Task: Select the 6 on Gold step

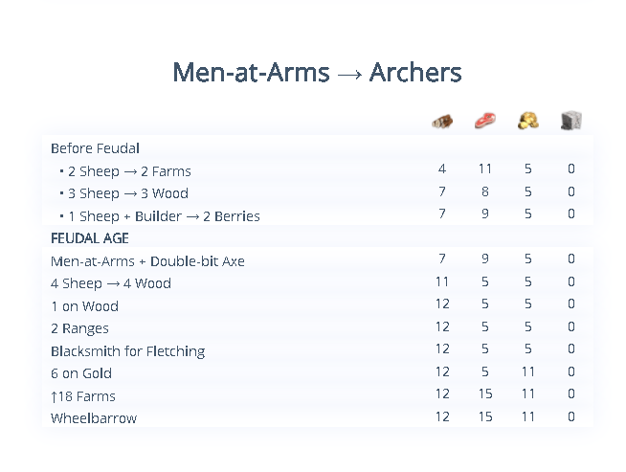Action: coord(81,373)
